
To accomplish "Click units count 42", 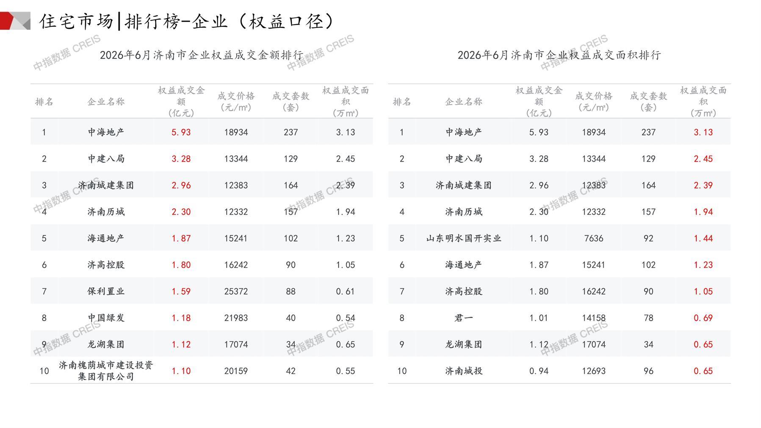I will (x=291, y=371).
